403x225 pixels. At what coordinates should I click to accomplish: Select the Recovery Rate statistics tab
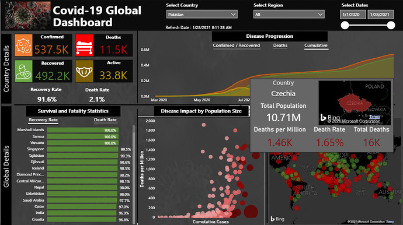(43, 120)
